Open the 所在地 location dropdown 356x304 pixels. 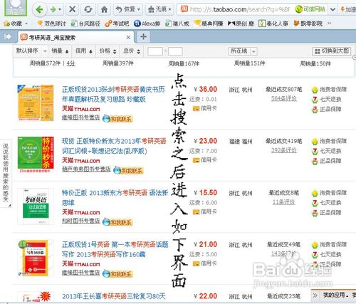click(x=243, y=51)
